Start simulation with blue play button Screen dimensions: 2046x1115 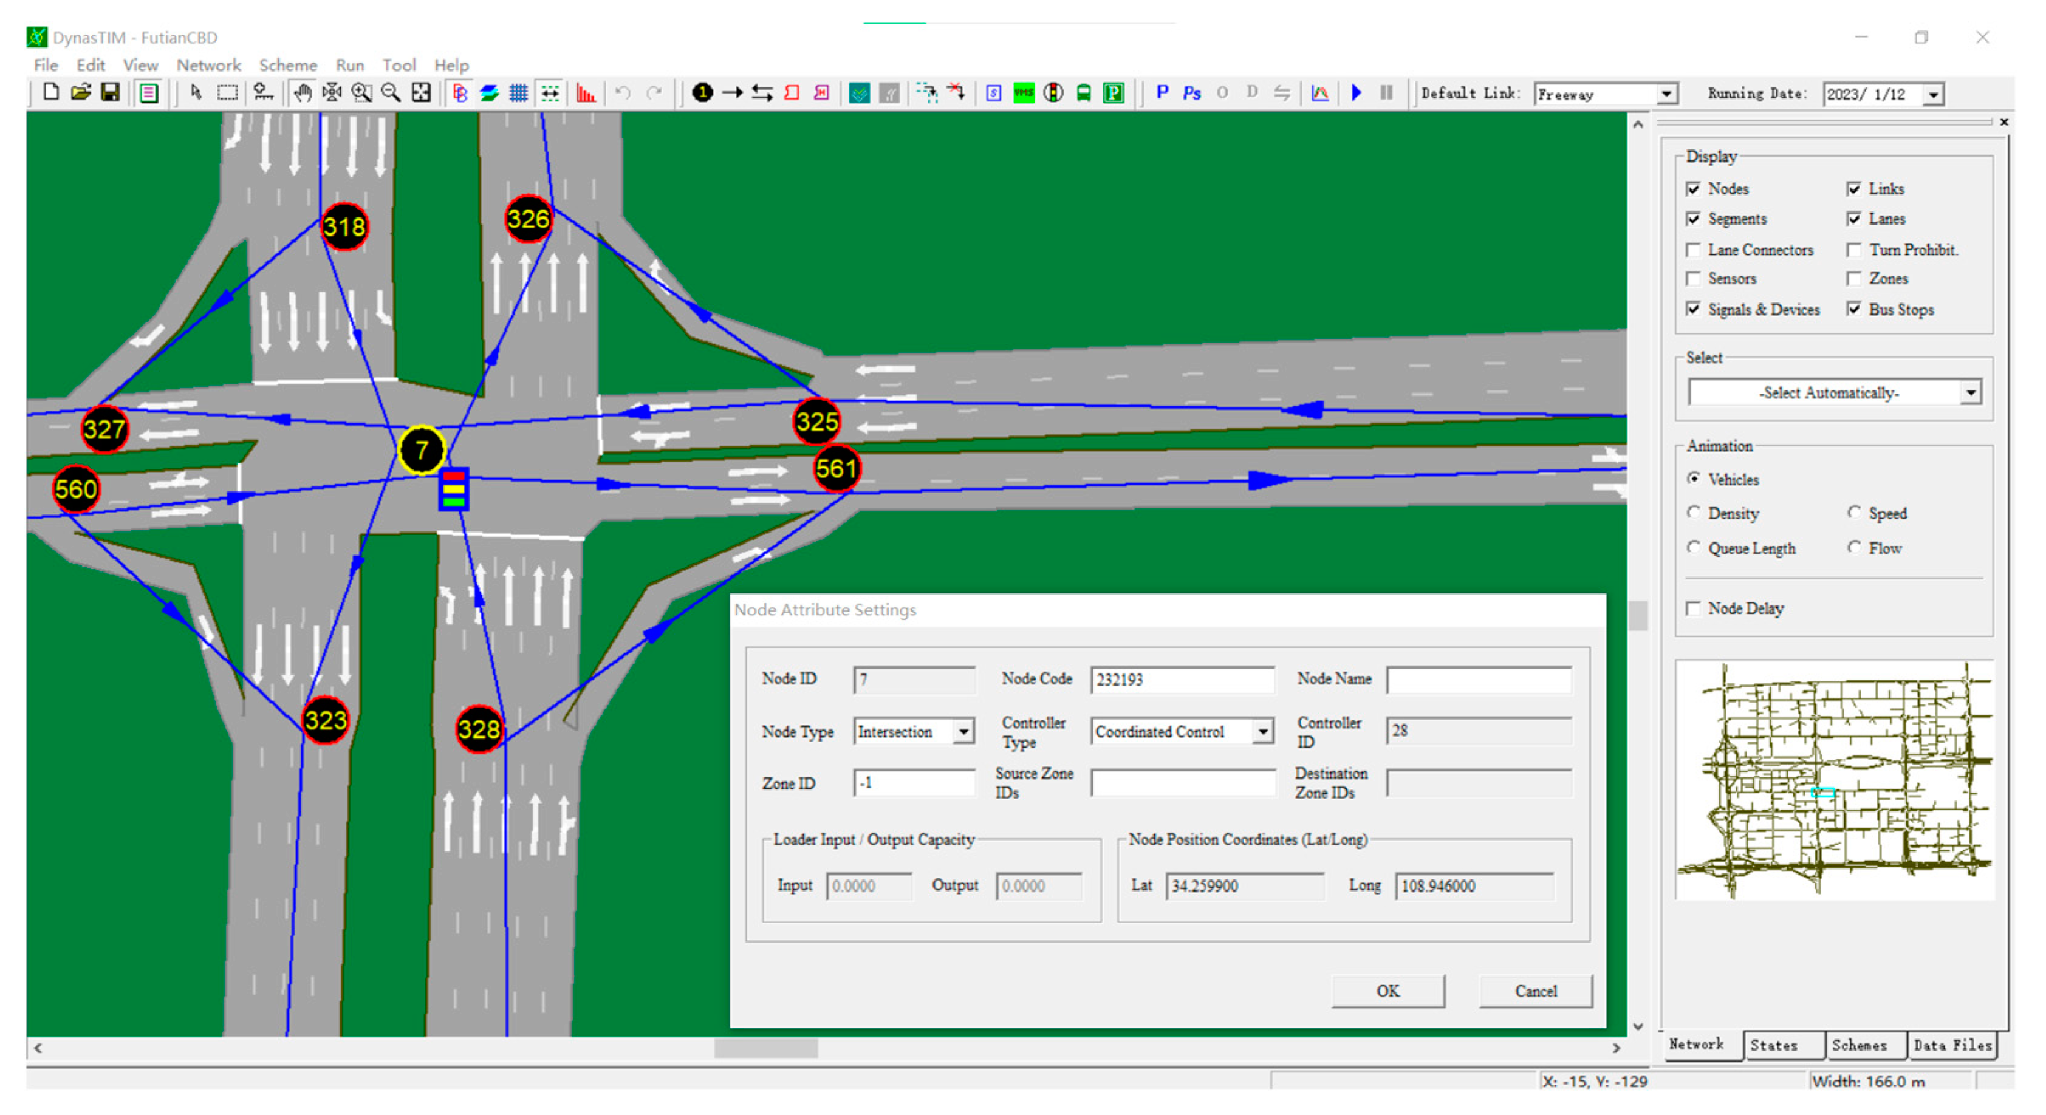(1357, 94)
